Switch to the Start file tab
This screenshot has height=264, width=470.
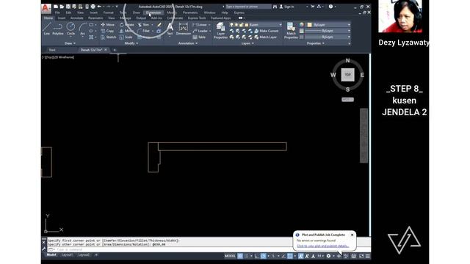click(x=52, y=50)
